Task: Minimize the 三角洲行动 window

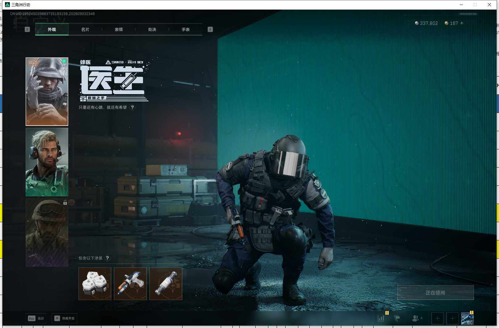Action: (x=461, y=5)
